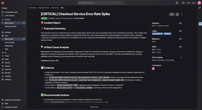Edit the Labels

180,31
